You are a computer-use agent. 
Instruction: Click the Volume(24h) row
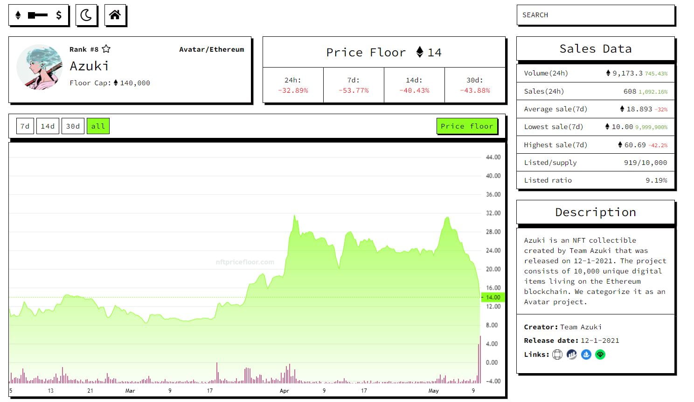tap(596, 73)
